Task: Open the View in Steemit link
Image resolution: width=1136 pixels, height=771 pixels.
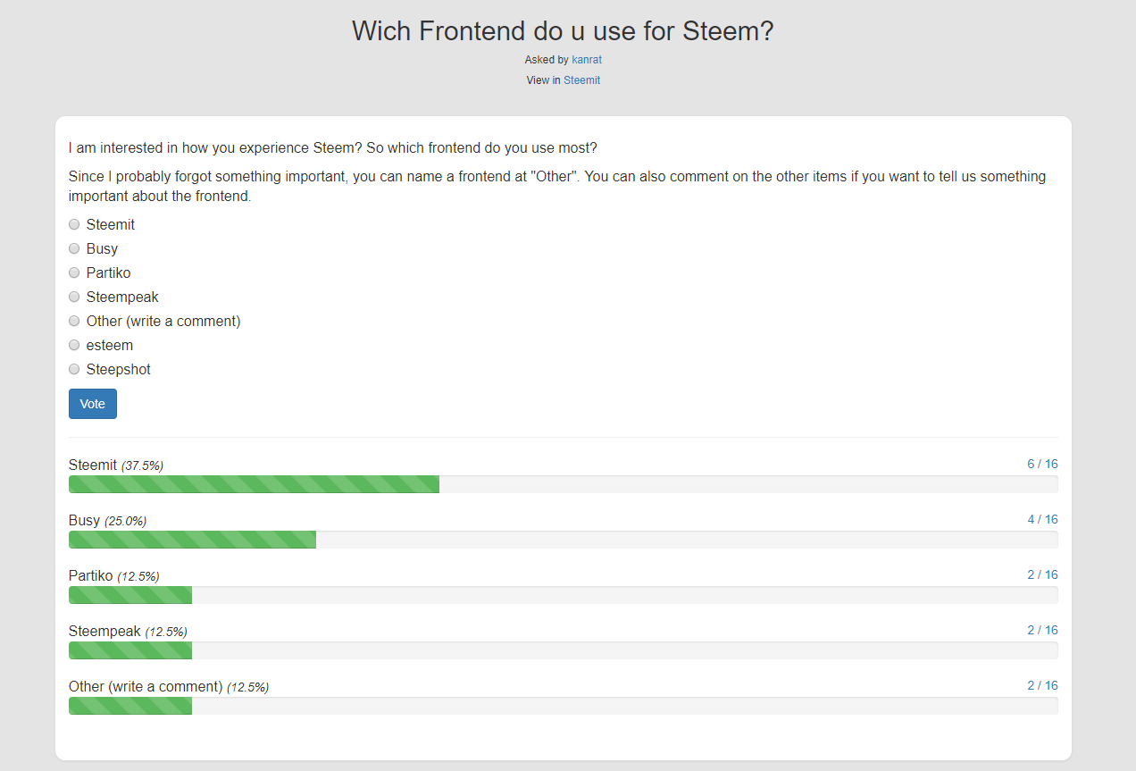Action: [581, 80]
